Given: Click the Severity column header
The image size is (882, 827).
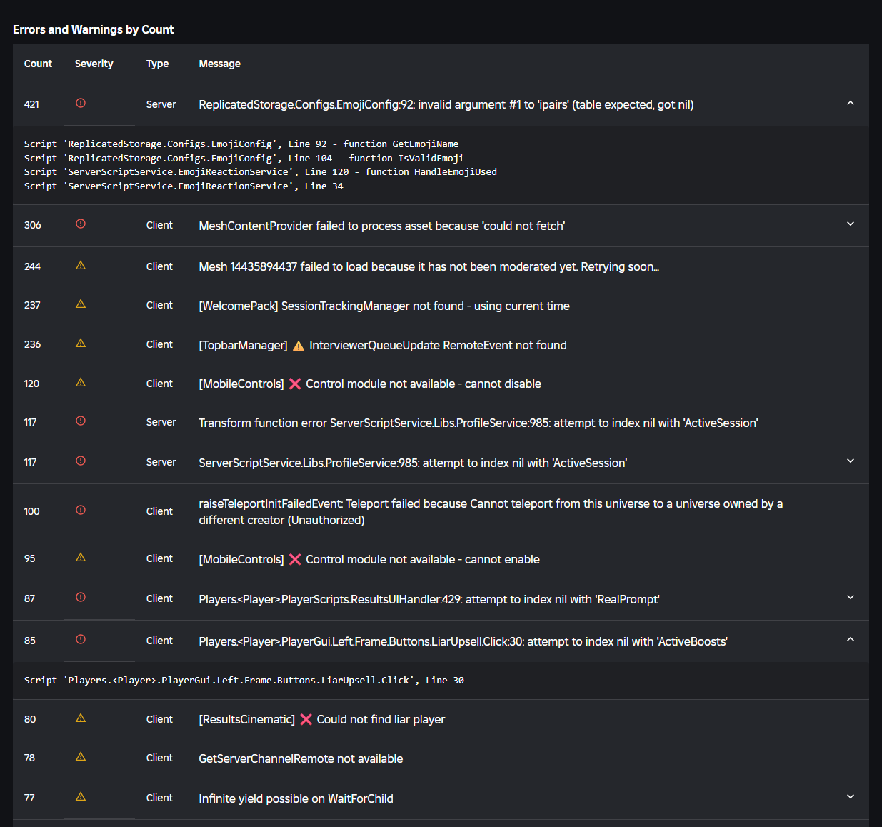Looking at the screenshot, I should pyautogui.click(x=94, y=64).
